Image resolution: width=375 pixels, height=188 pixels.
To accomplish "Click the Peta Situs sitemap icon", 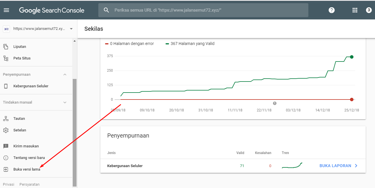I will tap(6, 58).
